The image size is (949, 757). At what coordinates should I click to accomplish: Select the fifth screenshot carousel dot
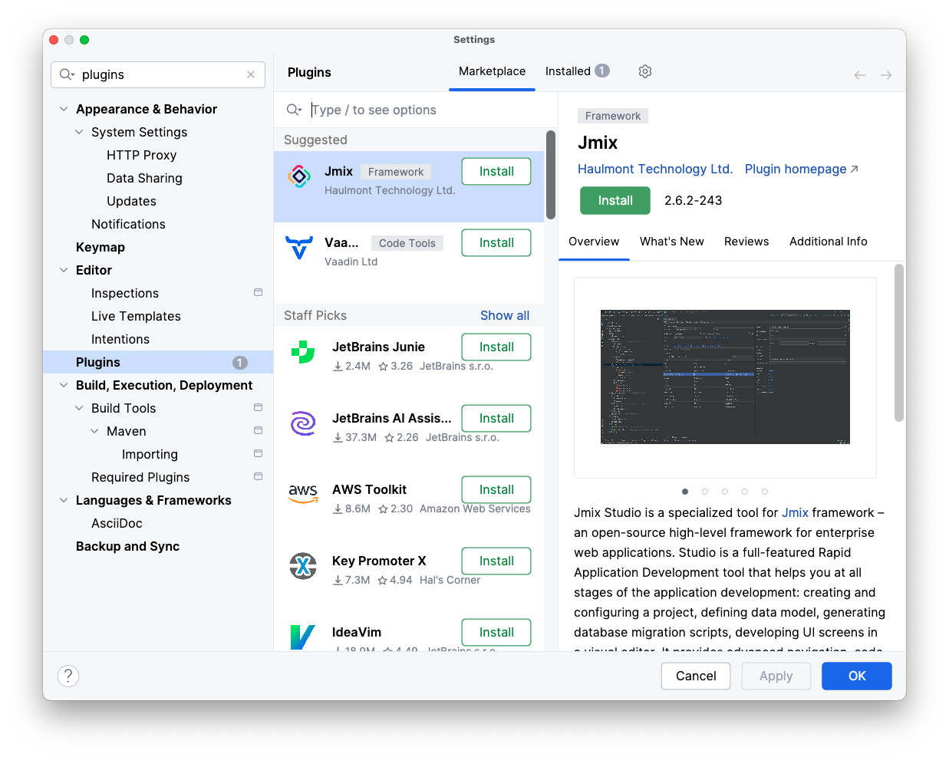(765, 492)
